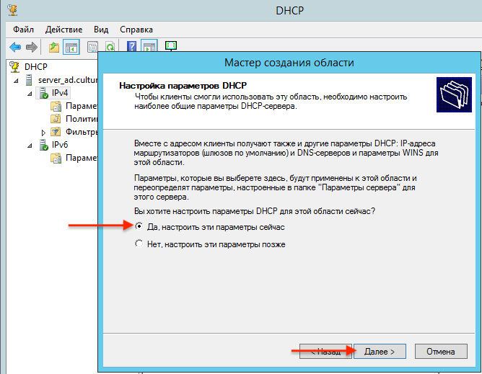Click the green monitor icon in toolbar
Image resolution: width=482 pixels, height=374 pixels.
tap(171, 47)
